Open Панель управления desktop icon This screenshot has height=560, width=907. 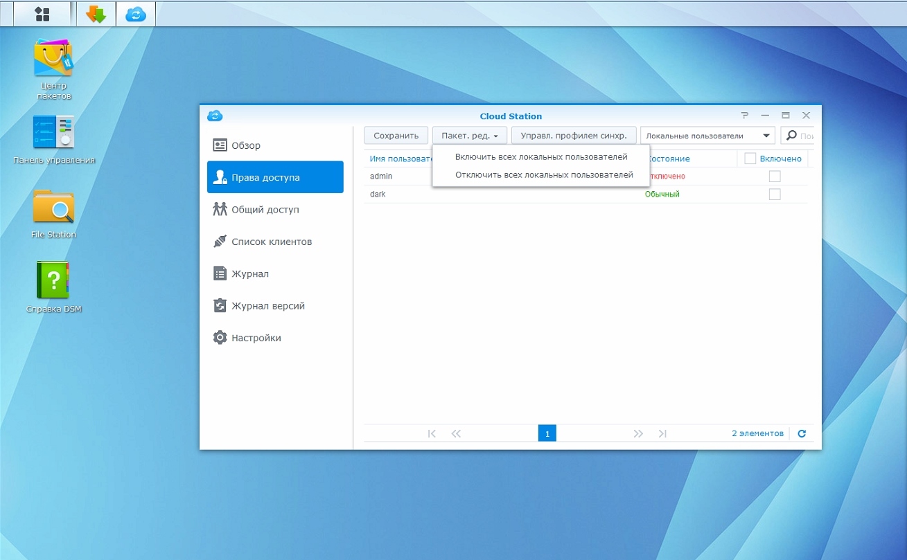click(53, 140)
